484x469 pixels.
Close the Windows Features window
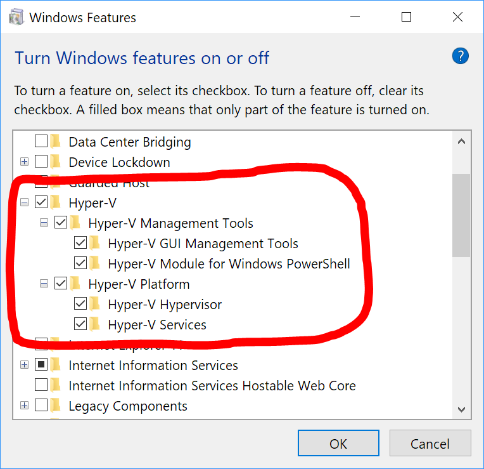tap(457, 17)
